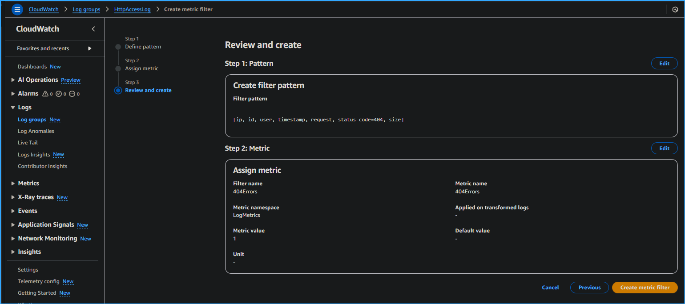Open Live Tail in the sidebar
The width and height of the screenshot is (685, 304).
[28, 143]
